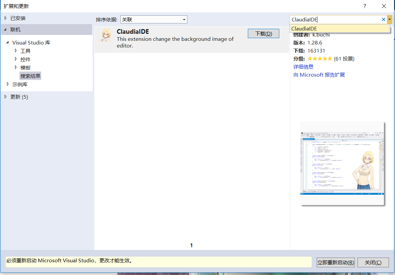This screenshot has width=395, height=275.
Task: Select the 模板 tree item label
Action: (25, 68)
